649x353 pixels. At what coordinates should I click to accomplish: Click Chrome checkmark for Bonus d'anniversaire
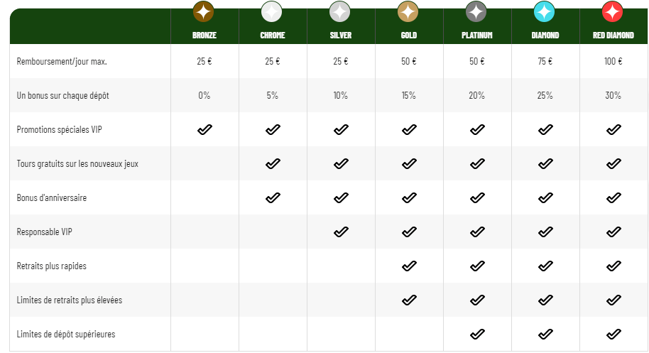point(273,198)
